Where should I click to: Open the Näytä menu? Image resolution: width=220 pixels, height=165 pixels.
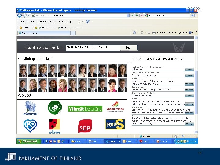pos(43,21)
